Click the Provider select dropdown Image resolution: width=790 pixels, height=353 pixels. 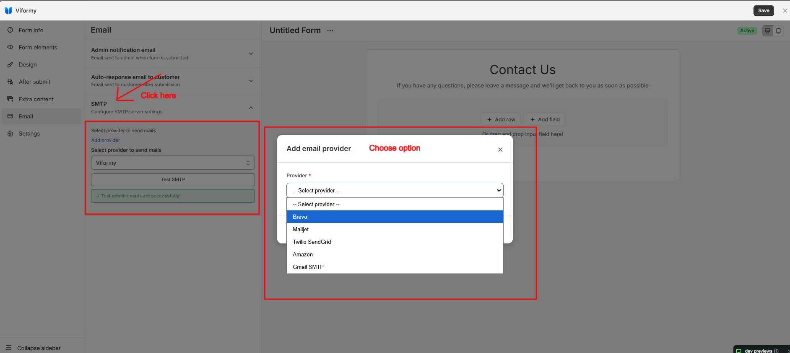coord(395,190)
